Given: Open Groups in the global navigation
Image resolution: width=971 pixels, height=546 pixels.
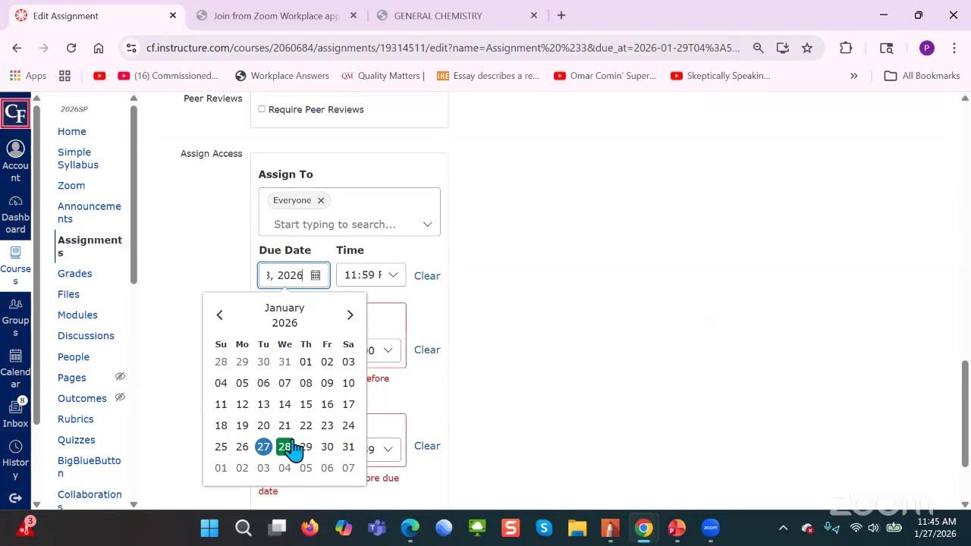Looking at the screenshot, I should (15, 317).
